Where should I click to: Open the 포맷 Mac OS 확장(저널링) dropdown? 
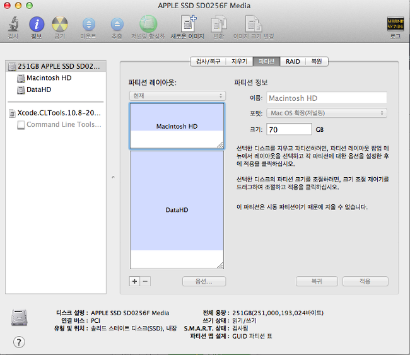[327, 113]
